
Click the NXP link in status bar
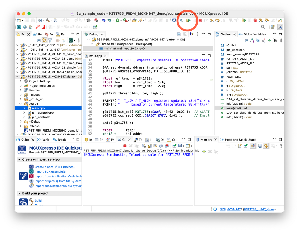click(x=223, y=209)
